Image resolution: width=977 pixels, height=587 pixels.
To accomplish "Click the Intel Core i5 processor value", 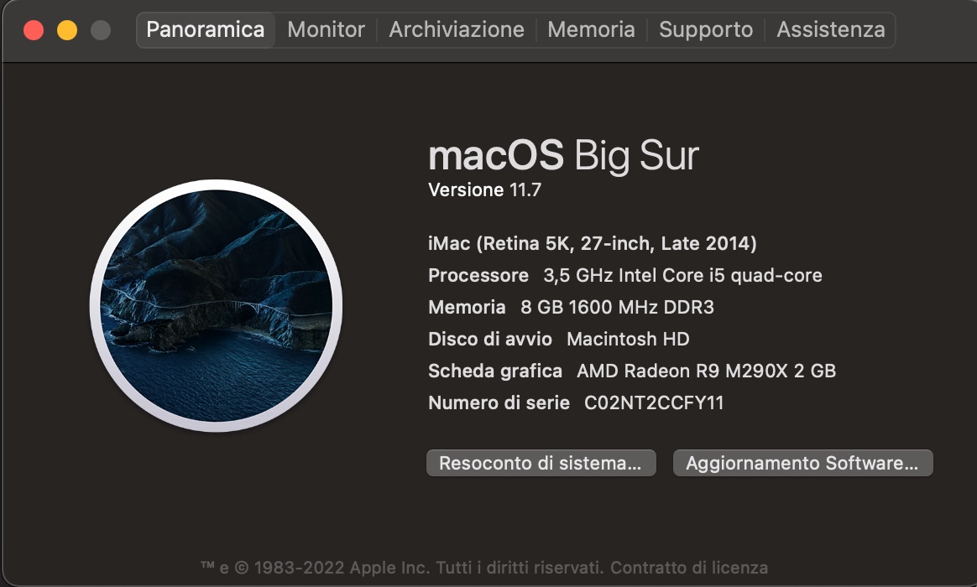I will (682, 276).
